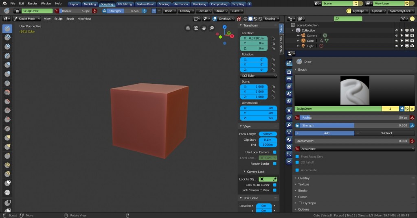Enable the Front Faces Only checkbox
Viewport: 417px width, 218px height.
point(297,157)
